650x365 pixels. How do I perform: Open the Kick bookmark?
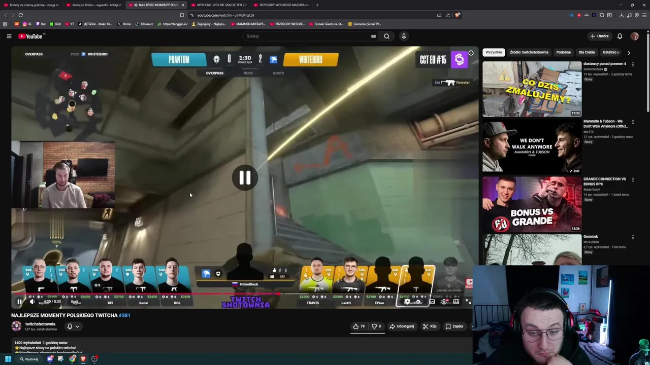55,24
